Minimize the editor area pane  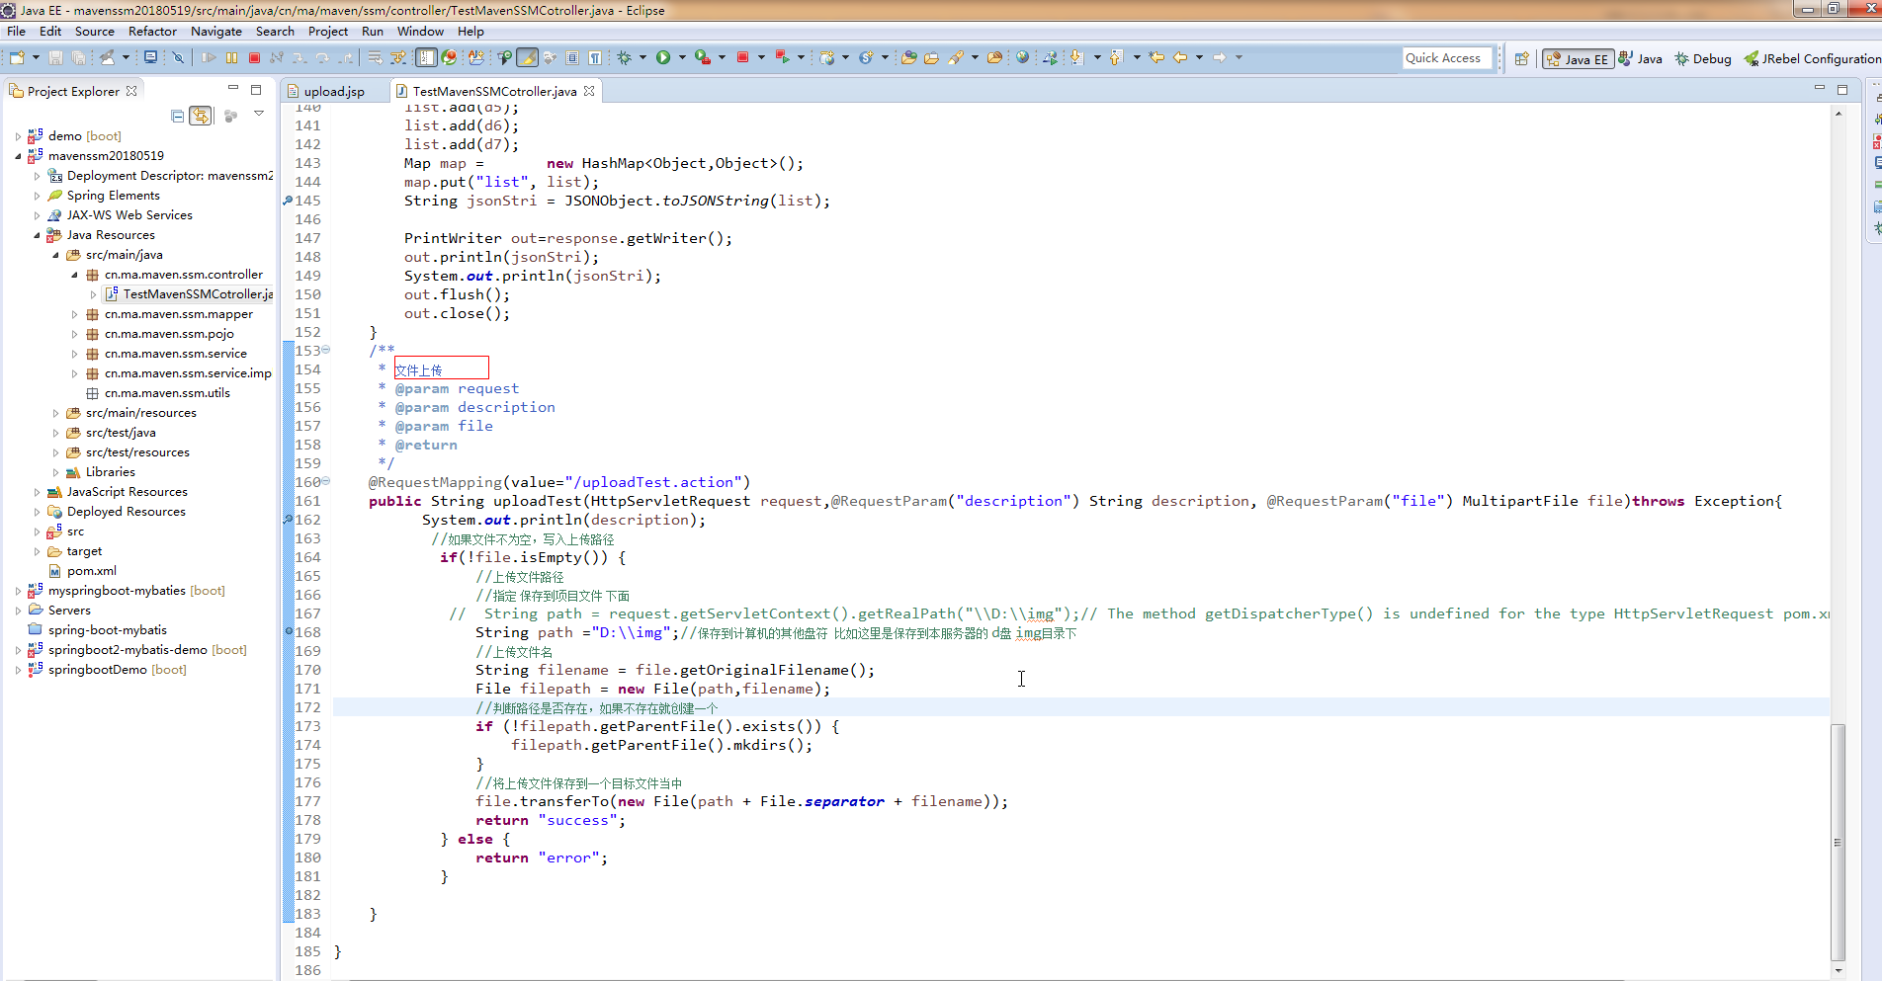(x=1819, y=89)
